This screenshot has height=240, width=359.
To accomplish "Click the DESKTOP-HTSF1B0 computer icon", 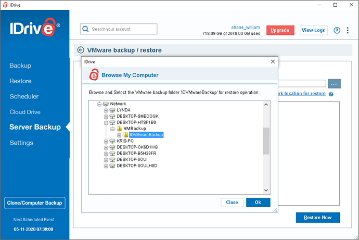I will (112, 122).
